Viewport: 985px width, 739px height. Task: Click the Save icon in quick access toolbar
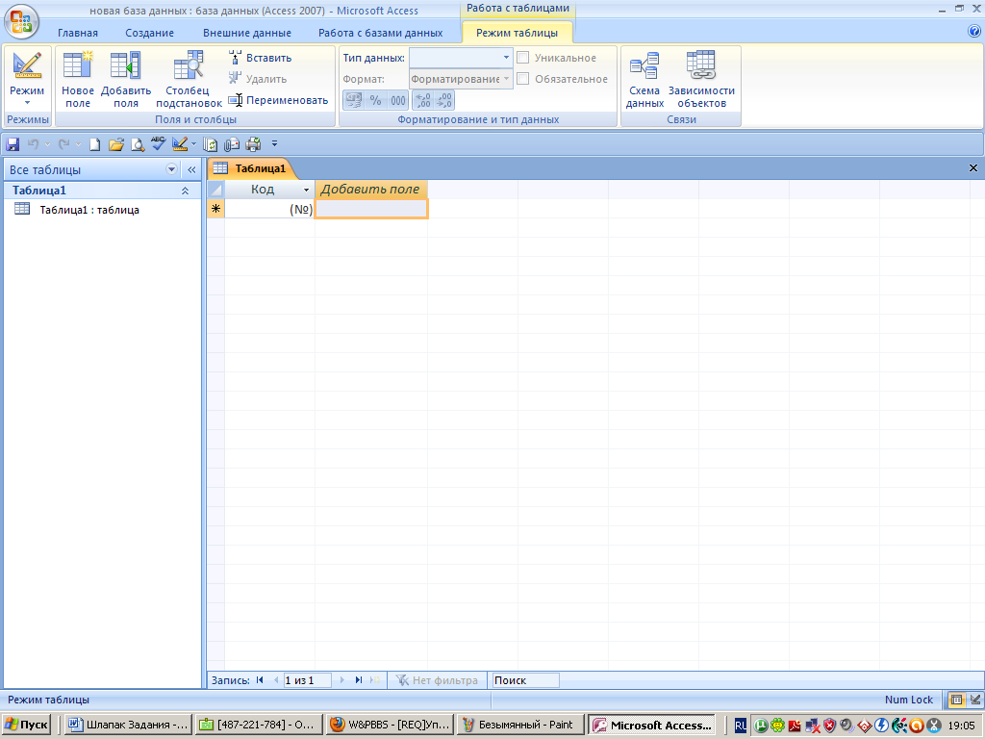pos(13,144)
